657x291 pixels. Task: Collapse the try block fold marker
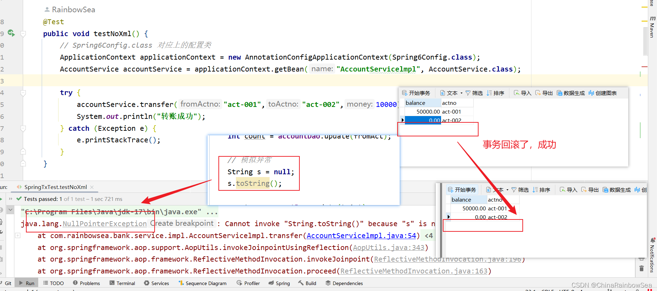tap(23, 93)
